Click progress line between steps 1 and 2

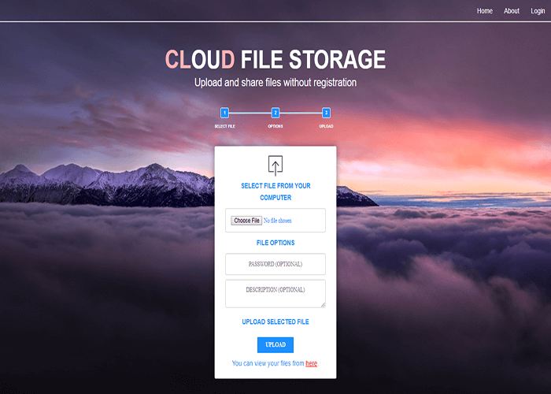pos(250,113)
